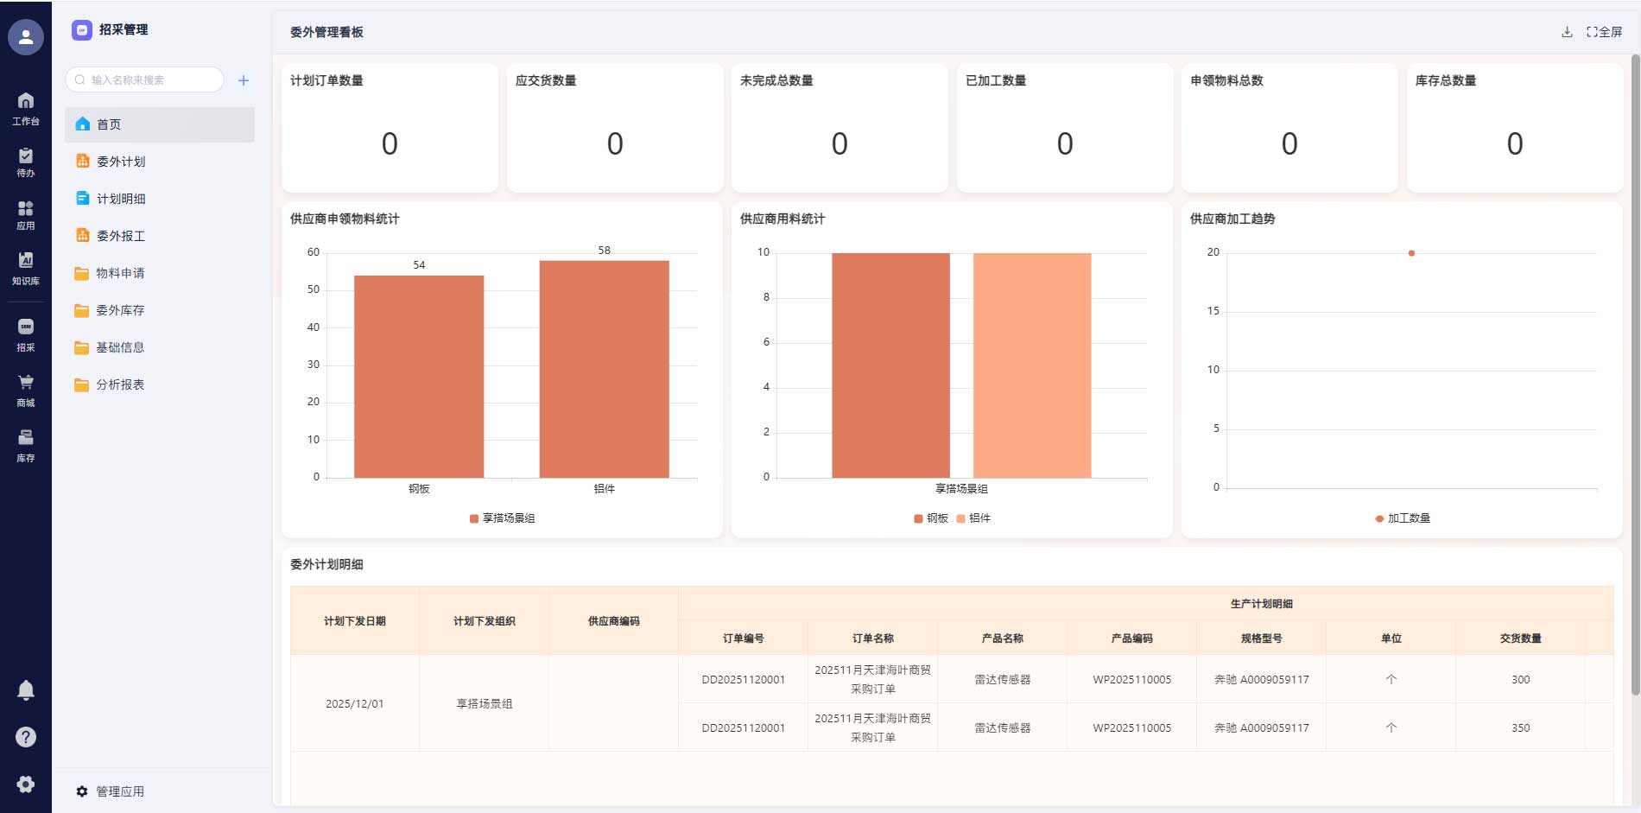Click the help question mark icon

26,736
